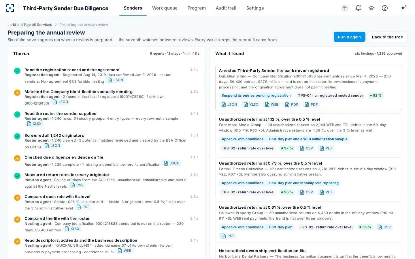Click the user account profile icon
Image resolution: width=415 pixels, height=259 pixels.
(385, 8)
